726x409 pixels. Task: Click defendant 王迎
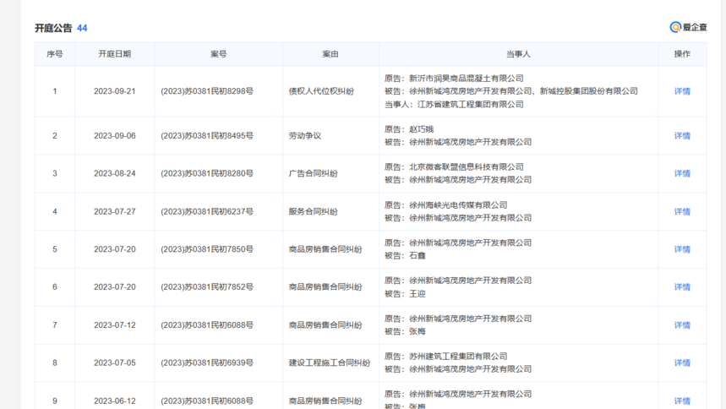[x=418, y=294]
